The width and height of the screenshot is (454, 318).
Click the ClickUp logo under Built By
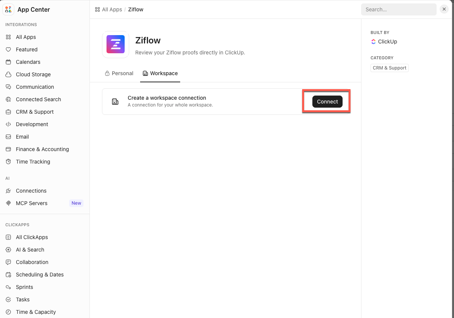[x=374, y=42]
